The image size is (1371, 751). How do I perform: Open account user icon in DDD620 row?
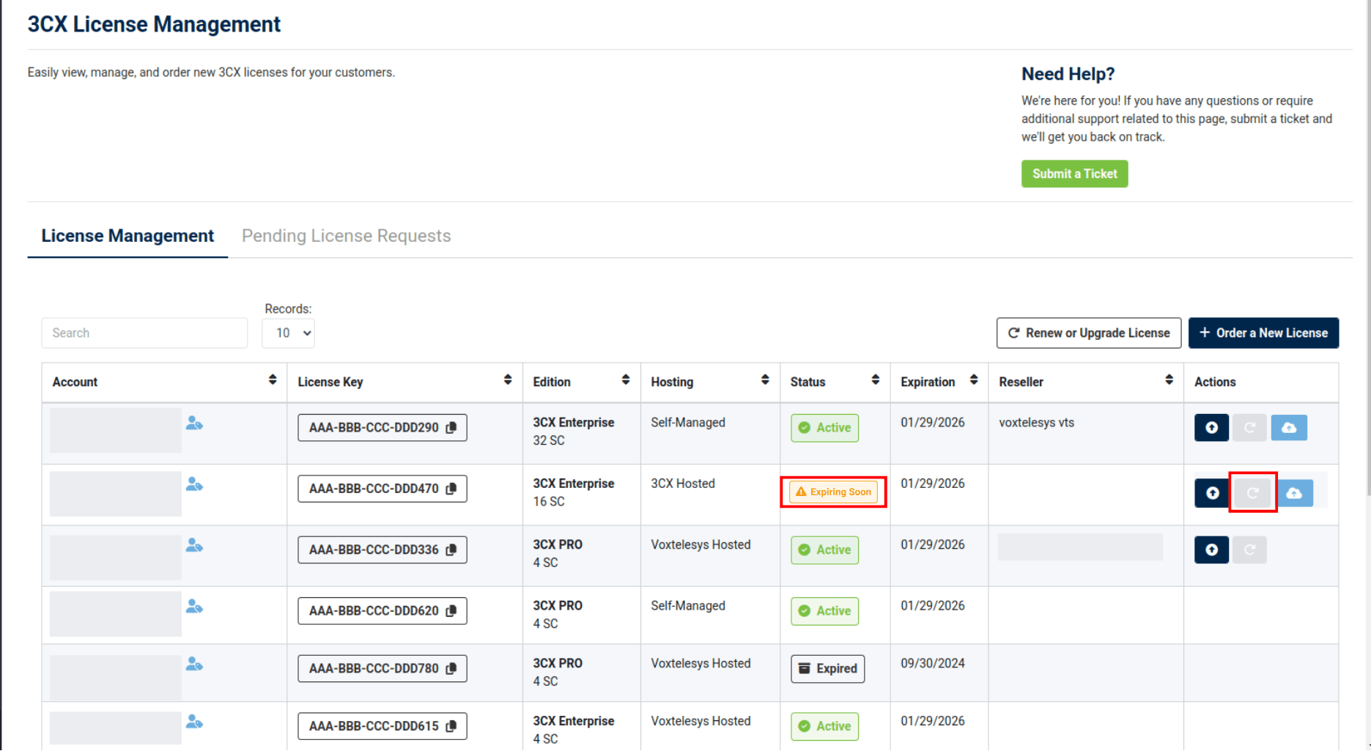click(194, 607)
